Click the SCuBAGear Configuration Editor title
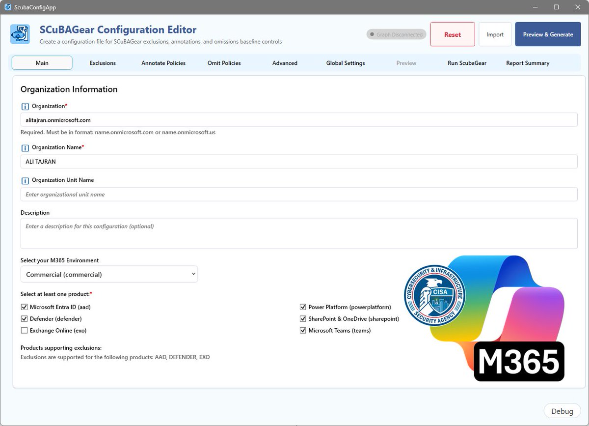 click(118, 30)
